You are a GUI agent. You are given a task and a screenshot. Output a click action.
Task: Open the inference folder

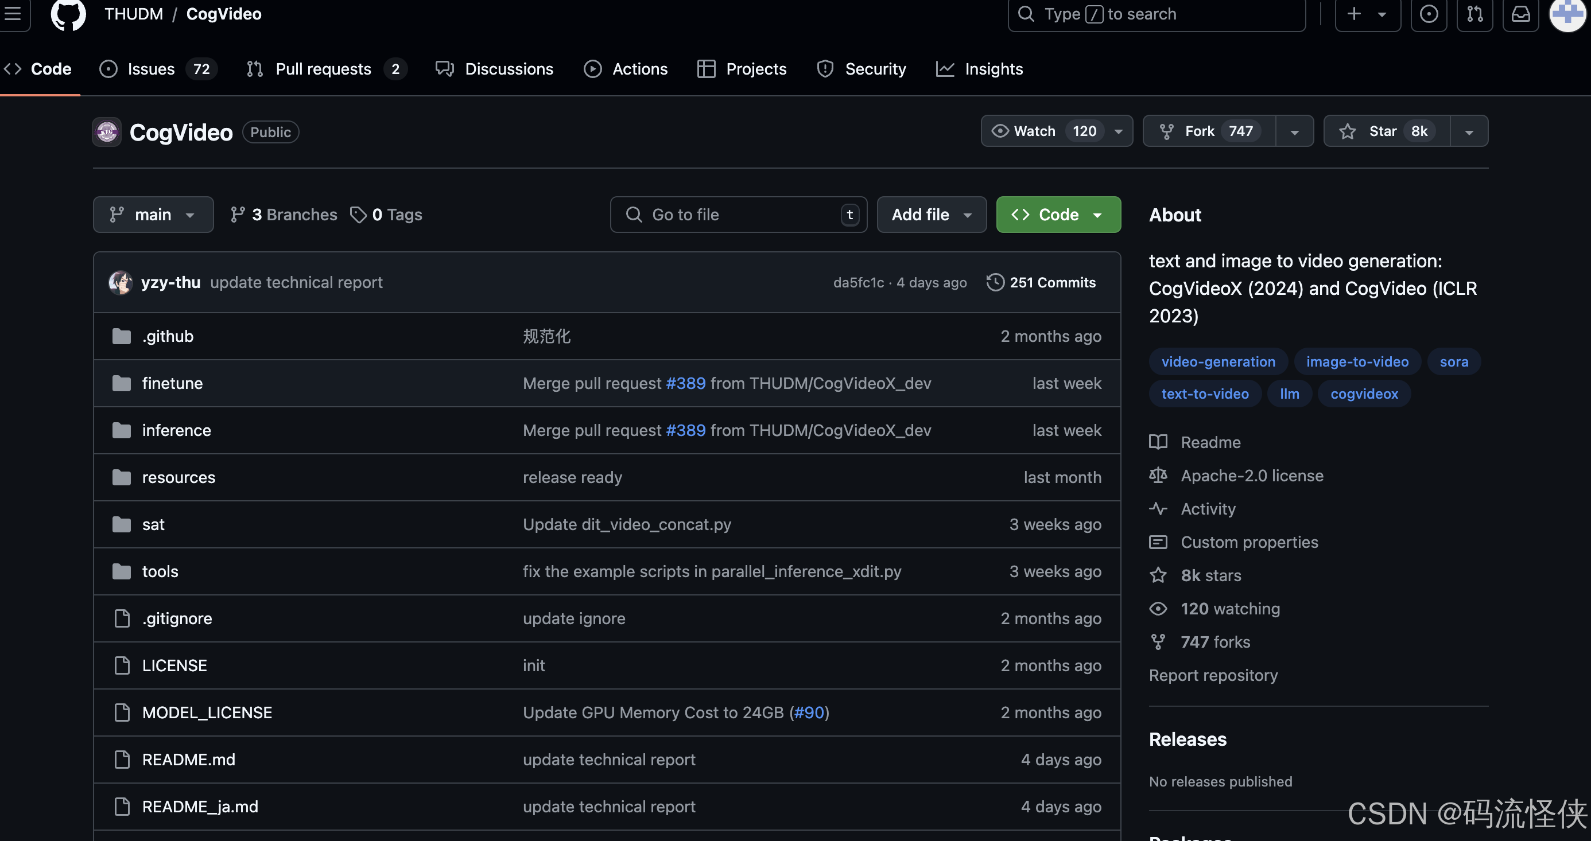[176, 430]
